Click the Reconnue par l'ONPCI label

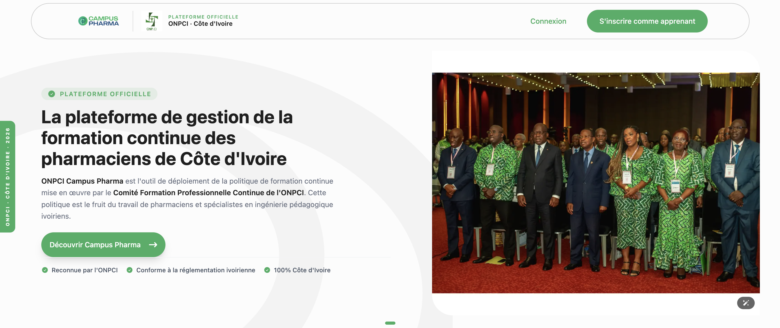click(84, 270)
